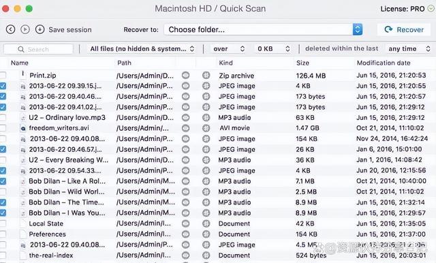Click the crosshair icon in the Print.zip row
The image size is (436, 263).
(206, 75)
